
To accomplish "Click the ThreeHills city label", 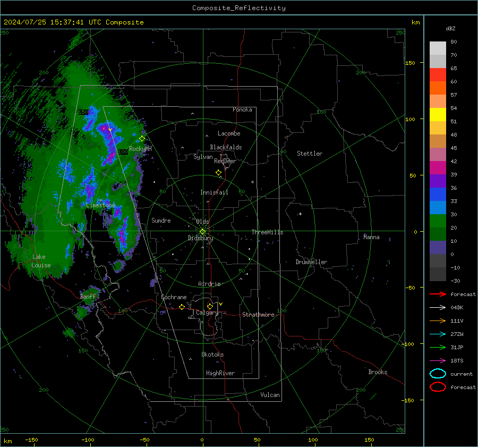I will click(x=267, y=232).
